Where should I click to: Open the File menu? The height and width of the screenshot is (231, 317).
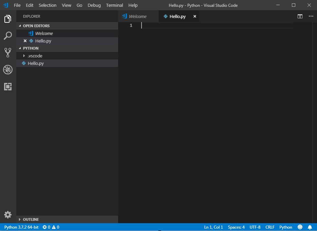click(17, 5)
